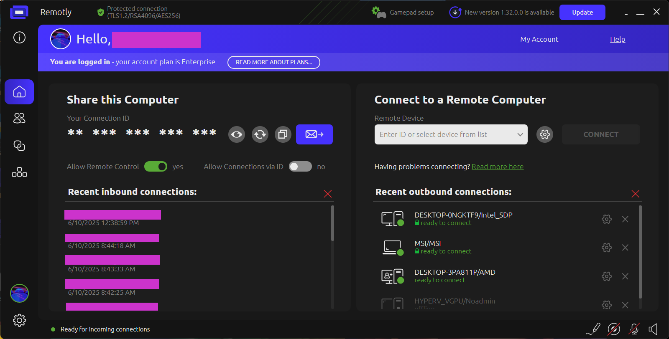This screenshot has height=339, width=669.
Task: Open the contacts people icon
Action: pyautogui.click(x=19, y=119)
